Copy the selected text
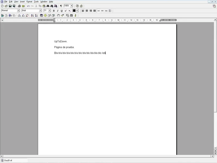The height and width of the screenshot is (163, 217). [40, 6]
